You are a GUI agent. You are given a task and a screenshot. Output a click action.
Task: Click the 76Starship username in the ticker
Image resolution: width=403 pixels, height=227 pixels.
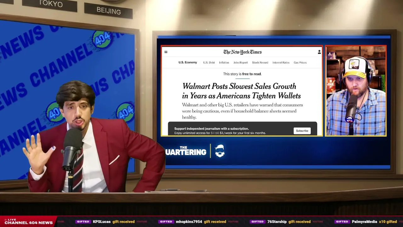(x=277, y=222)
